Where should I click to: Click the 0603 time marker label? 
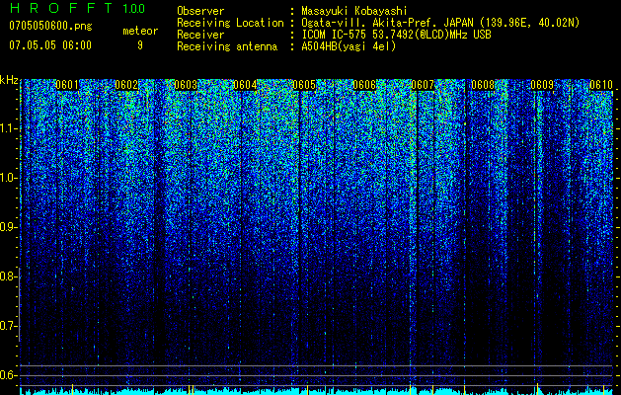[186, 85]
